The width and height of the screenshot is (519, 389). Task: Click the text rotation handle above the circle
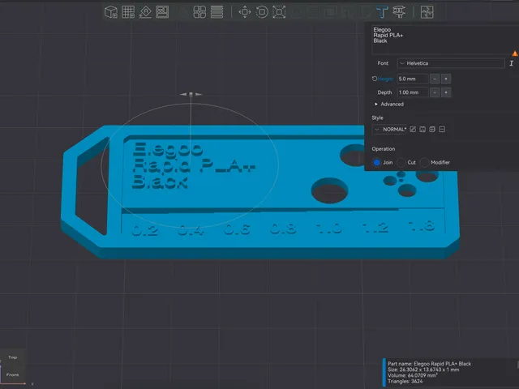pos(191,94)
